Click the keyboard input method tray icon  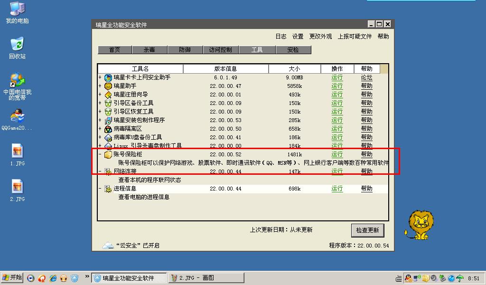pyautogui.click(x=399, y=278)
